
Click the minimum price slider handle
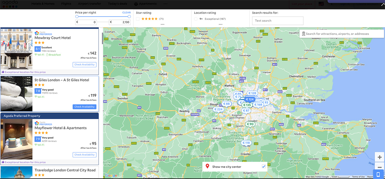pos(77,17)
